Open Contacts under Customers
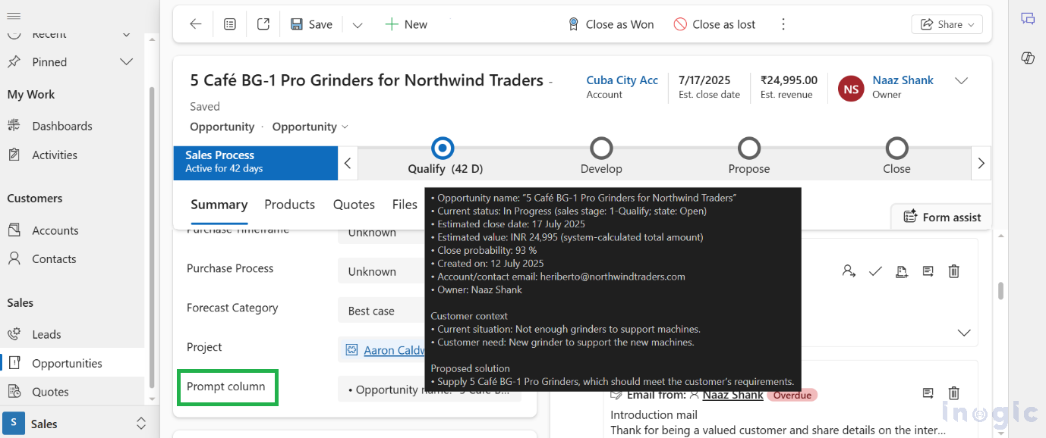 pyautogui.click(x=54, y=258)
